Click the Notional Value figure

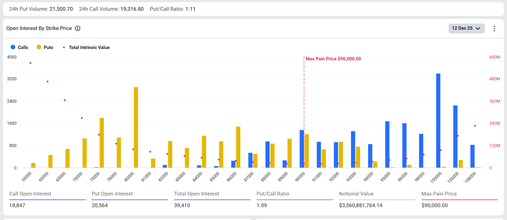tap(360, 205)
